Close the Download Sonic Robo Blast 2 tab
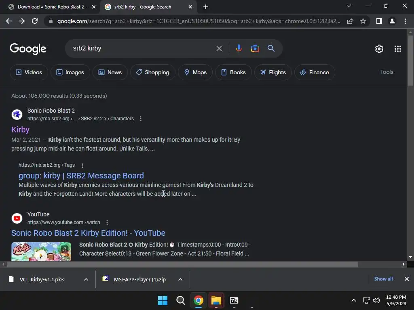 94,7
